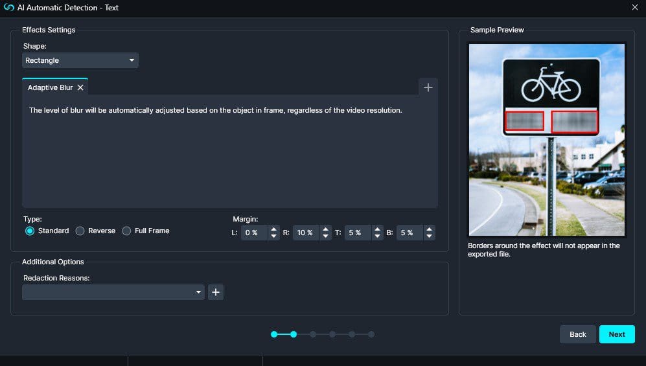Decrease the bottom margin B value
This screenshot has width=646, height=366.
point(430,236)
